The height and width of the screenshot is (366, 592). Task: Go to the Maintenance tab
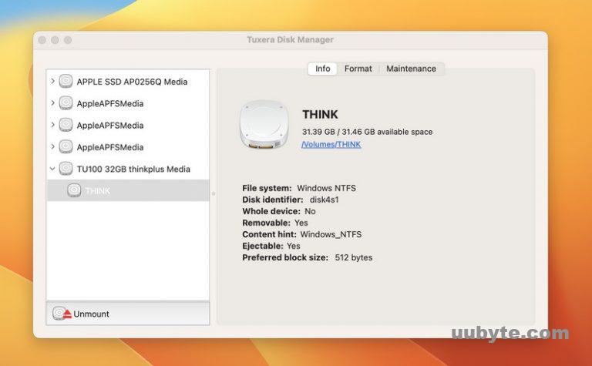(x=411, y=69)
